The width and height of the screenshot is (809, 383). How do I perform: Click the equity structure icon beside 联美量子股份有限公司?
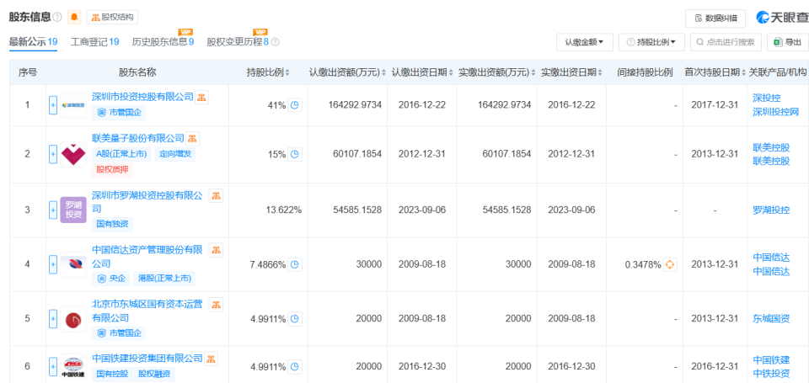[x=192, y=138]
